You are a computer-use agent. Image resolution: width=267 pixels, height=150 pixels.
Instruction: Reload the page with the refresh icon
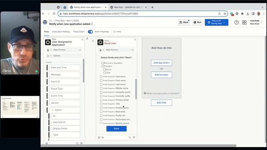54,14
